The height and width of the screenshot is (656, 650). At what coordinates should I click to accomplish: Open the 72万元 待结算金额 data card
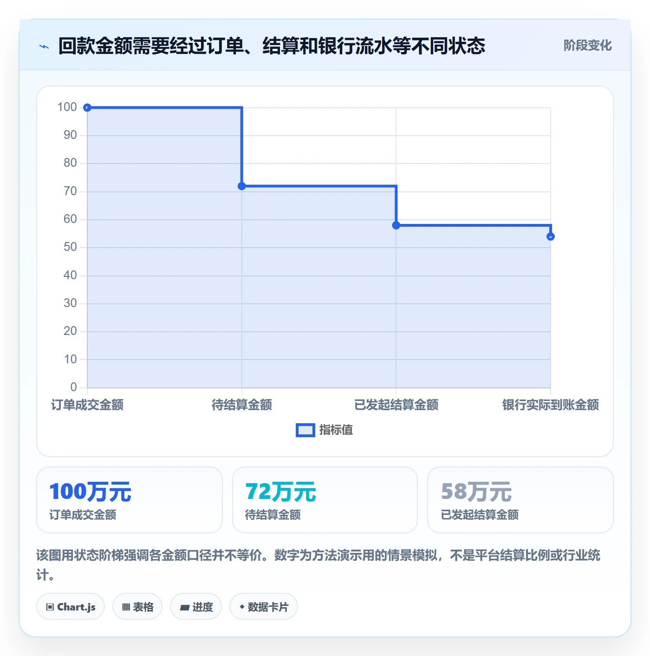click(325, 500)
